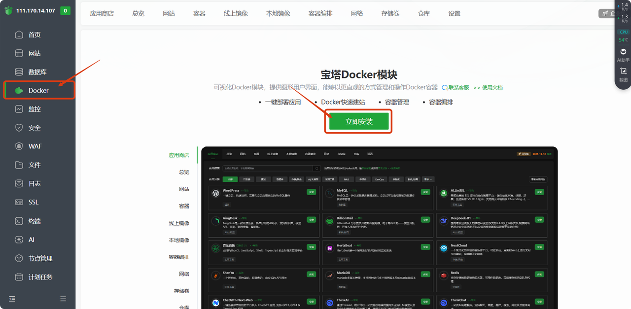The width and height of the screenshot is (631, 309).
Task: Open 节点管理 node cube icon in sidebar
Action: [x=19, y=258]
